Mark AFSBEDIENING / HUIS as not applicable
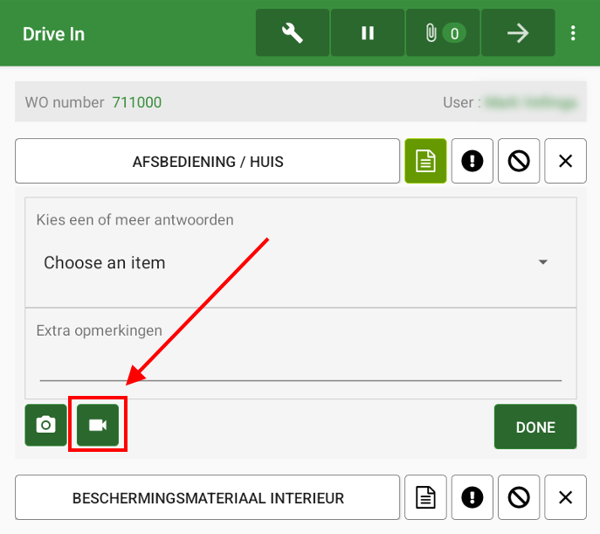Viewport: 600px width, 534px height. [519, 162]
